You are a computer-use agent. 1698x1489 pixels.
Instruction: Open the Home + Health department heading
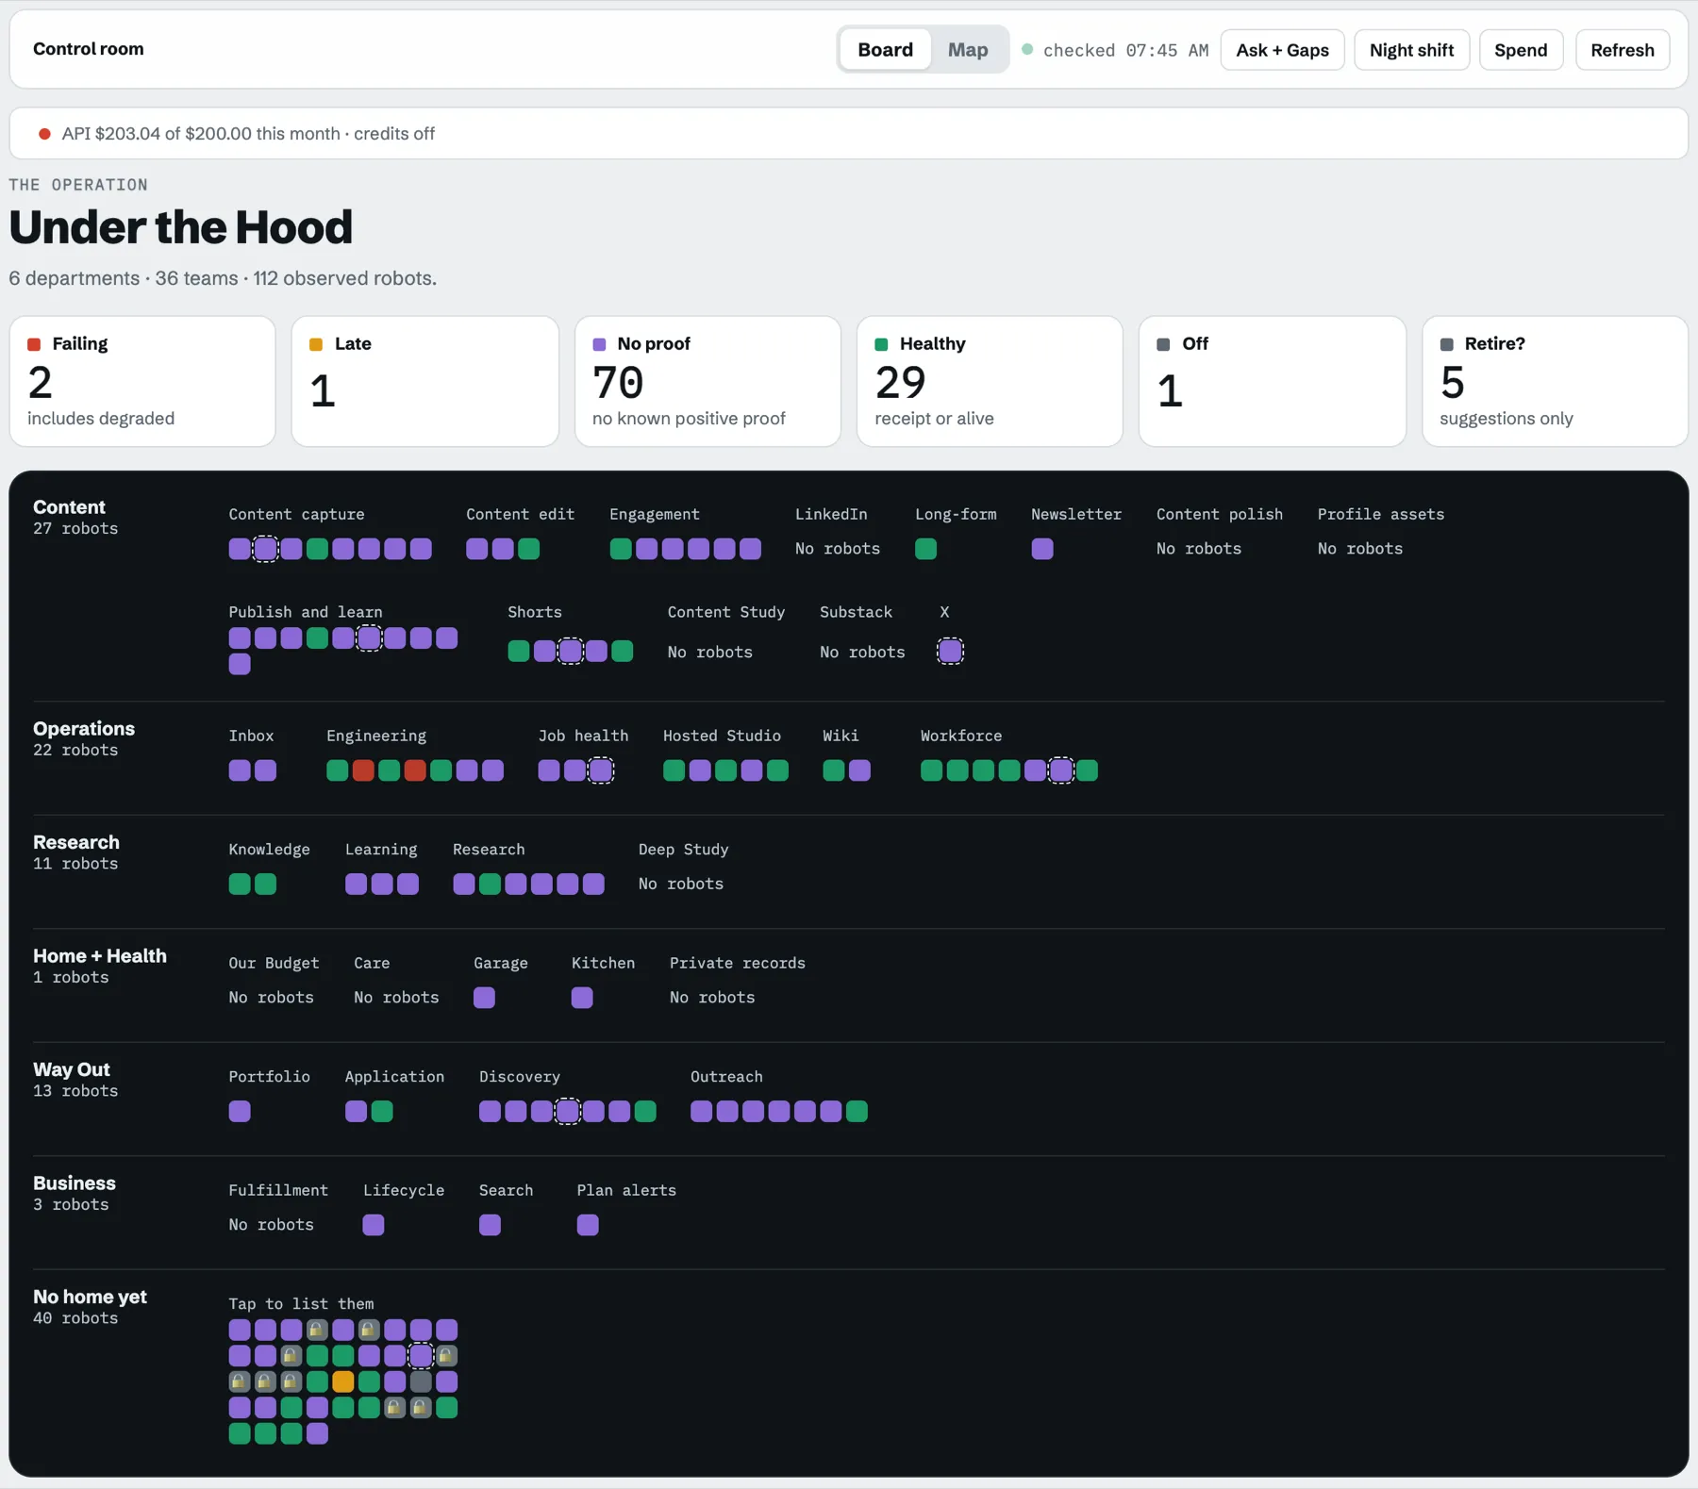100,956
